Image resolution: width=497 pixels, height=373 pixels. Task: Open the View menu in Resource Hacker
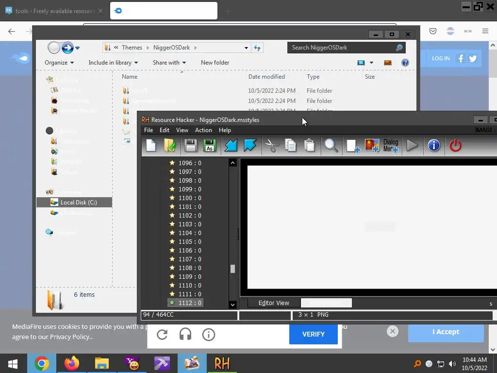tap(182, 130)
